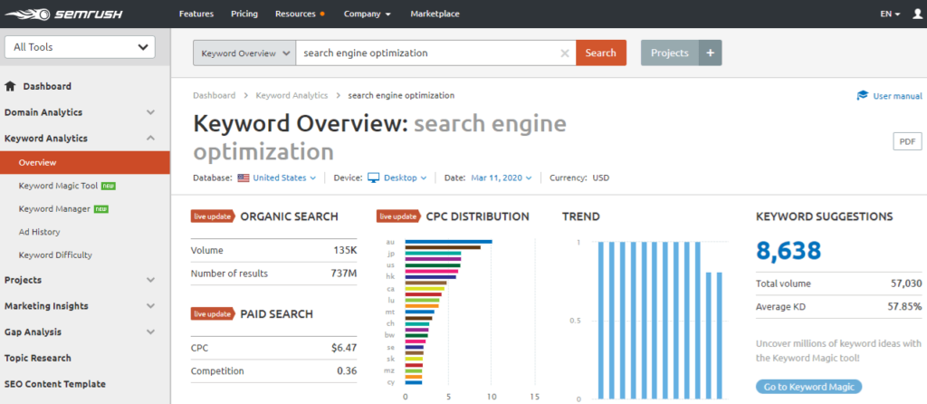Open Keyword Manager in the sidebar
Image resolution: width=927 pixels, height=404 pixels.
tap(54, 209)
